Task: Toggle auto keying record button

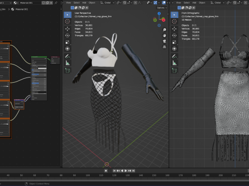Action: (x=106, y=171)
